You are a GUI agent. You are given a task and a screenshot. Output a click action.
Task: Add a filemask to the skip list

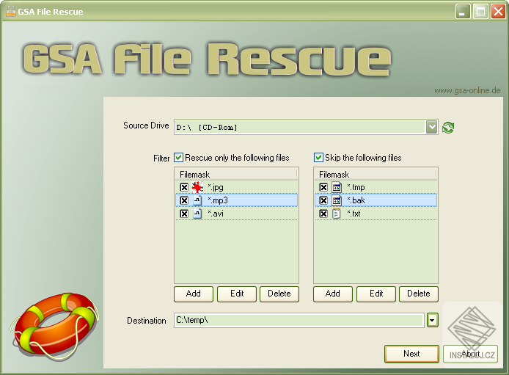333,294
